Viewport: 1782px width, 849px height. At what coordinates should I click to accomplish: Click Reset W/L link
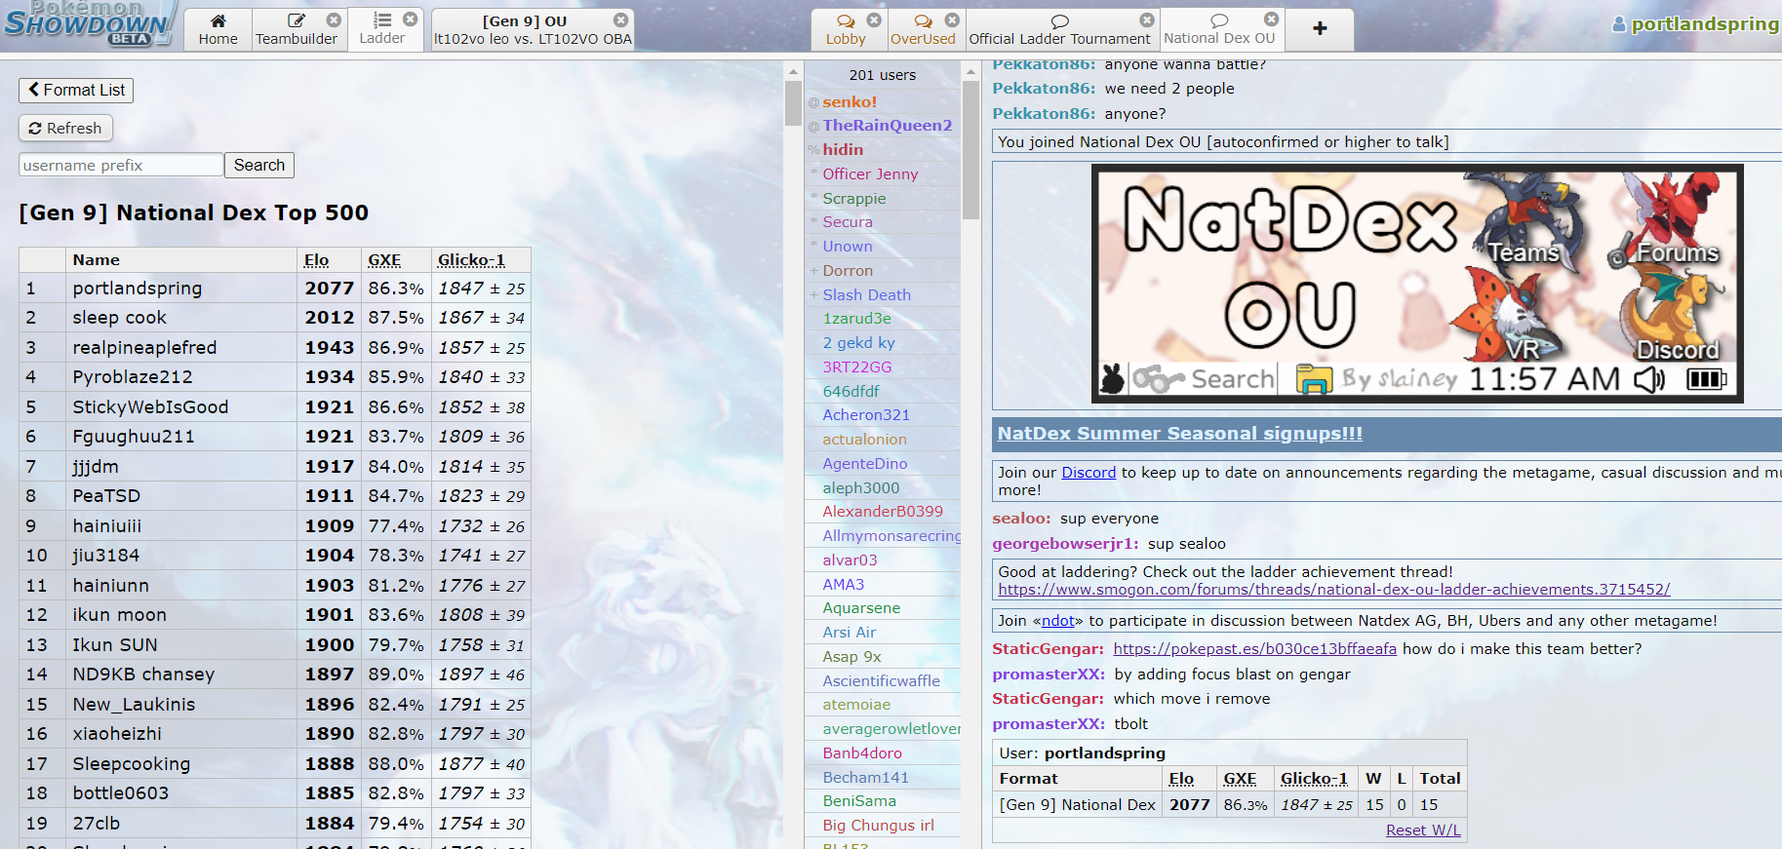tap(1423, 830)
